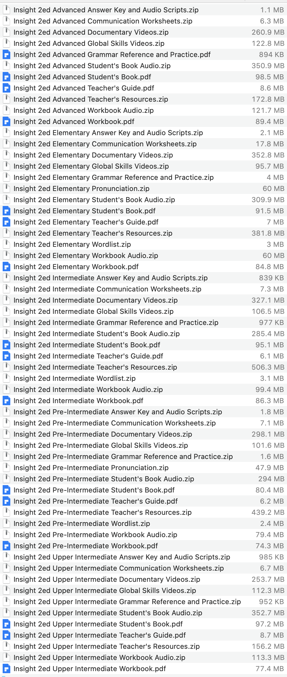This screenshot has height=677, width=287.
Task: Select Insight 2ed Upper Intermediate Student's Book.pdf
Action: coord(143,624)
